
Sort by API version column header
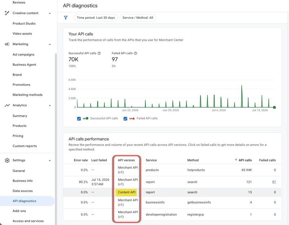point(126,160)
